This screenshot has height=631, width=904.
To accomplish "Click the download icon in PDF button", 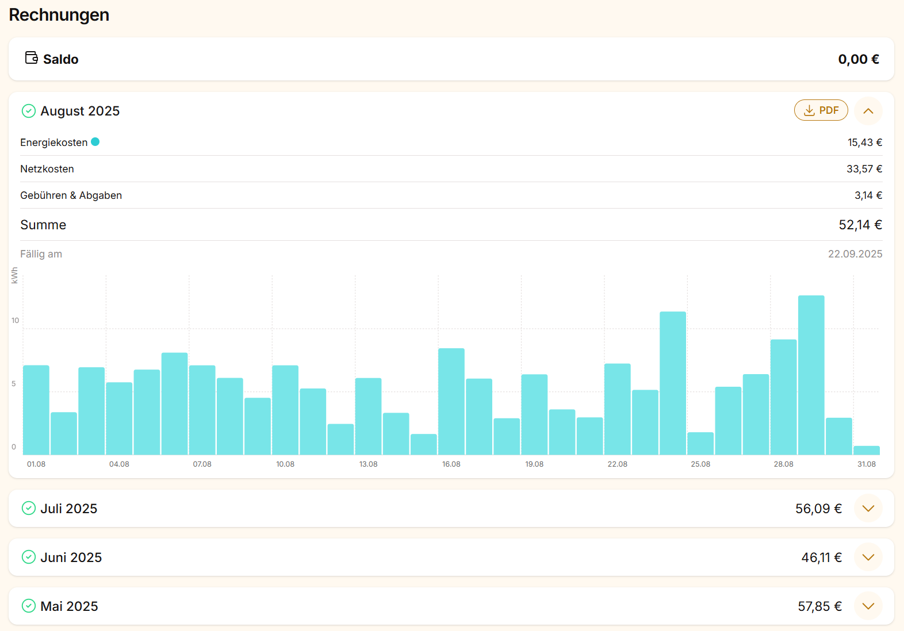I will coord(809,110).
